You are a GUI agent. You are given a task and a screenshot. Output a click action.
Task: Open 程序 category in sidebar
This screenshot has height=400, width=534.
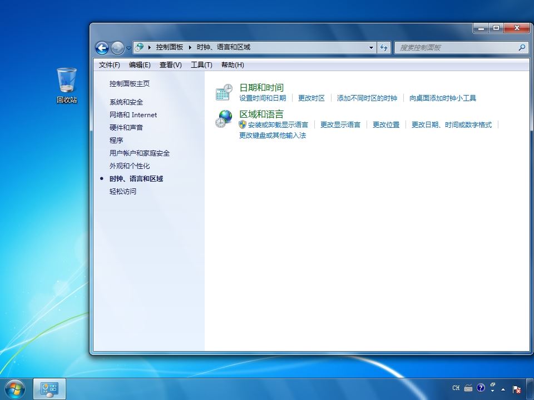116,140
